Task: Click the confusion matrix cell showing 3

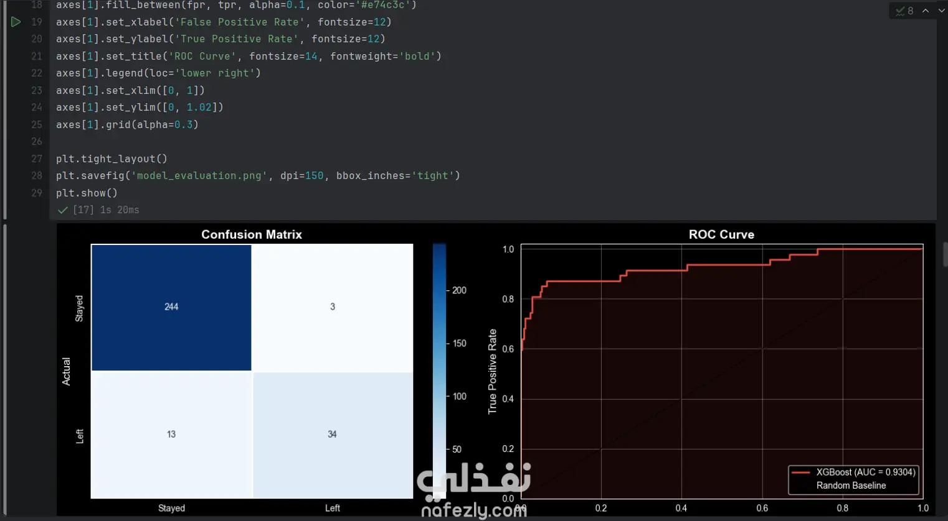Action: click(x=333, y=307)
